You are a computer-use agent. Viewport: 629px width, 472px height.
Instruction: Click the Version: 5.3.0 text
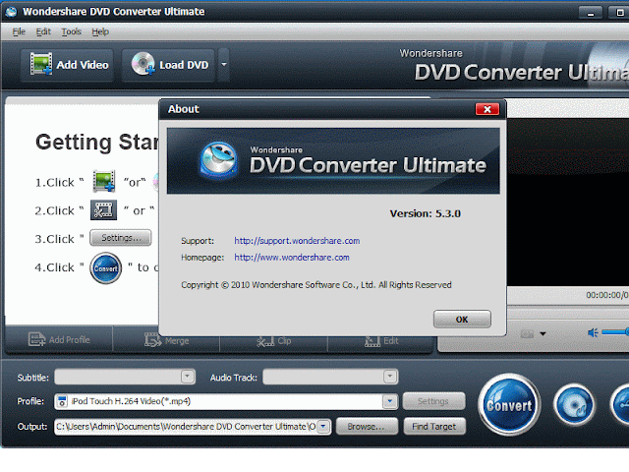point(426,213)
